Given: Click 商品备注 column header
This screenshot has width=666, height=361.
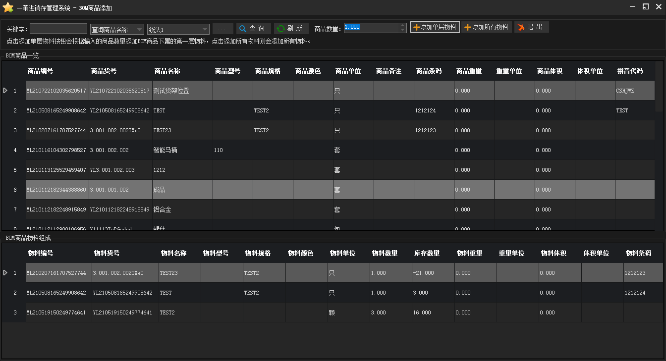Looking at the screenshot, I should point(388,71).
